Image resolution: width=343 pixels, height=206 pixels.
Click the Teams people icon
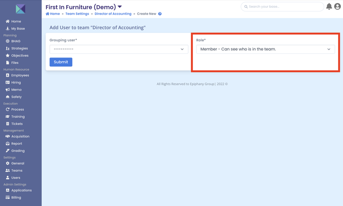[7, 170]
